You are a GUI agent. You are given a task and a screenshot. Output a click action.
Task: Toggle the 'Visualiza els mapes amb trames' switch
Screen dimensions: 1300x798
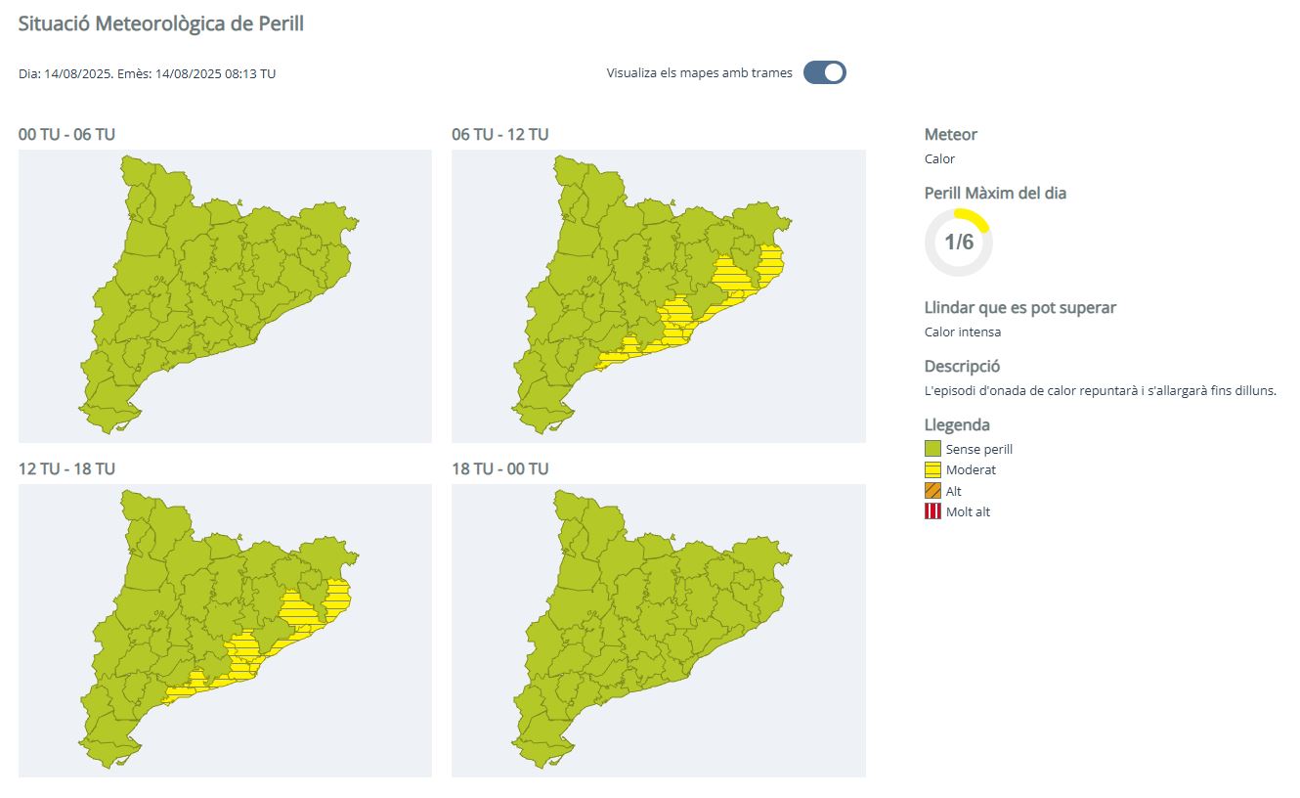824,72
